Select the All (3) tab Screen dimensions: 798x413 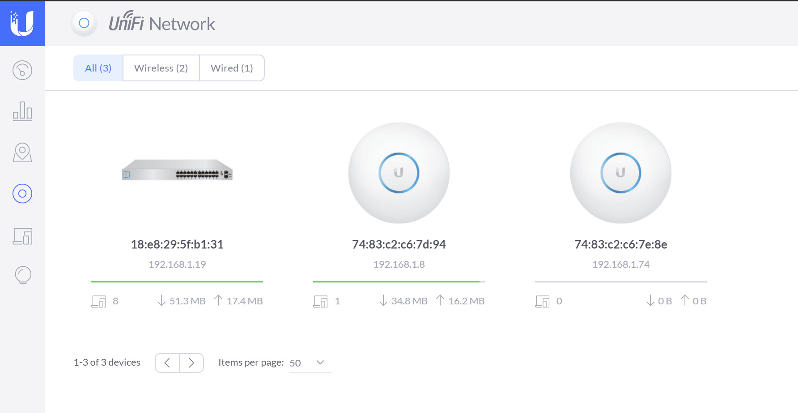(98, 68)
